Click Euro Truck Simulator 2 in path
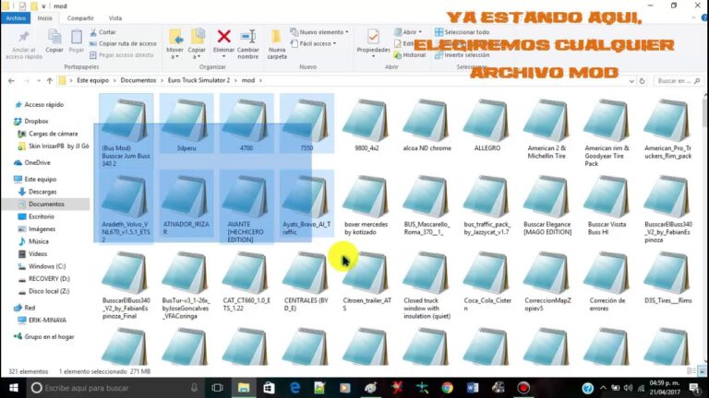 click(x=198, y=80)
